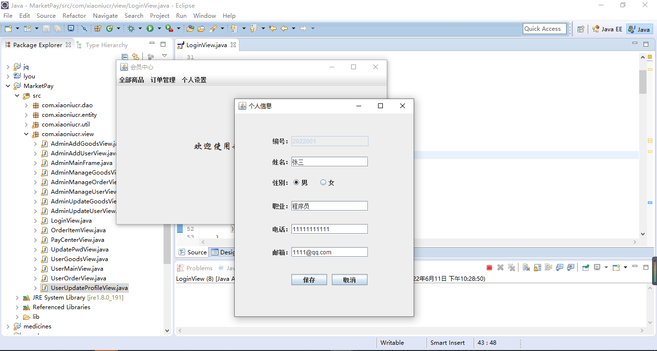Viewport: 657px width, 351px height.
Task: Expand the com.xiaoniucr.entity package
Action: [26, 115]
